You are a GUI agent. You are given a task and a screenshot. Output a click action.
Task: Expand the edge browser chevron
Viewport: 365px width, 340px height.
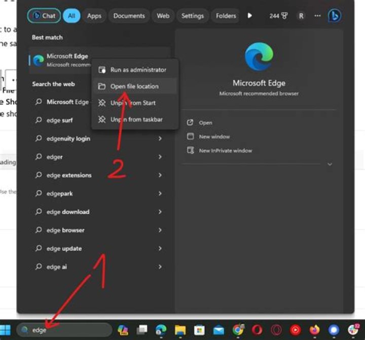tap(160, 230)
